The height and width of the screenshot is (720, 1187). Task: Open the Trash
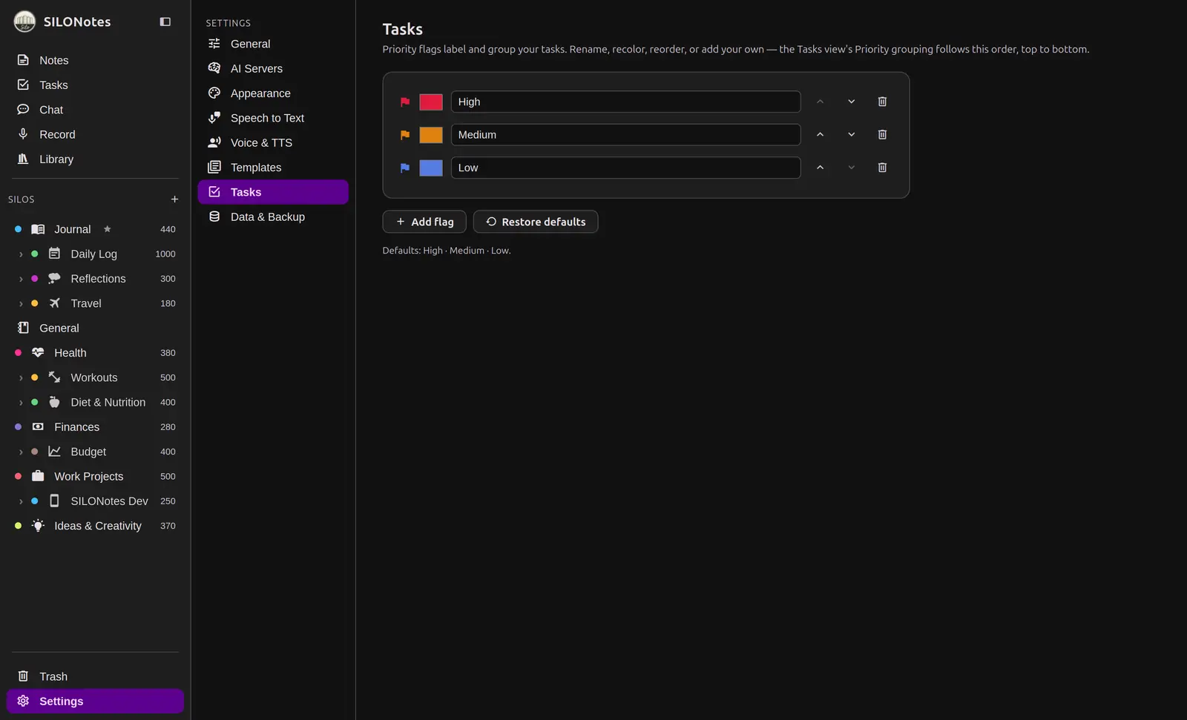[x=95, y=676]
